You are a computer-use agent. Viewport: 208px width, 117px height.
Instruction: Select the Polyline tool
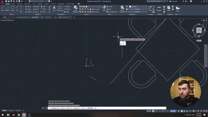tap(7, 8)
